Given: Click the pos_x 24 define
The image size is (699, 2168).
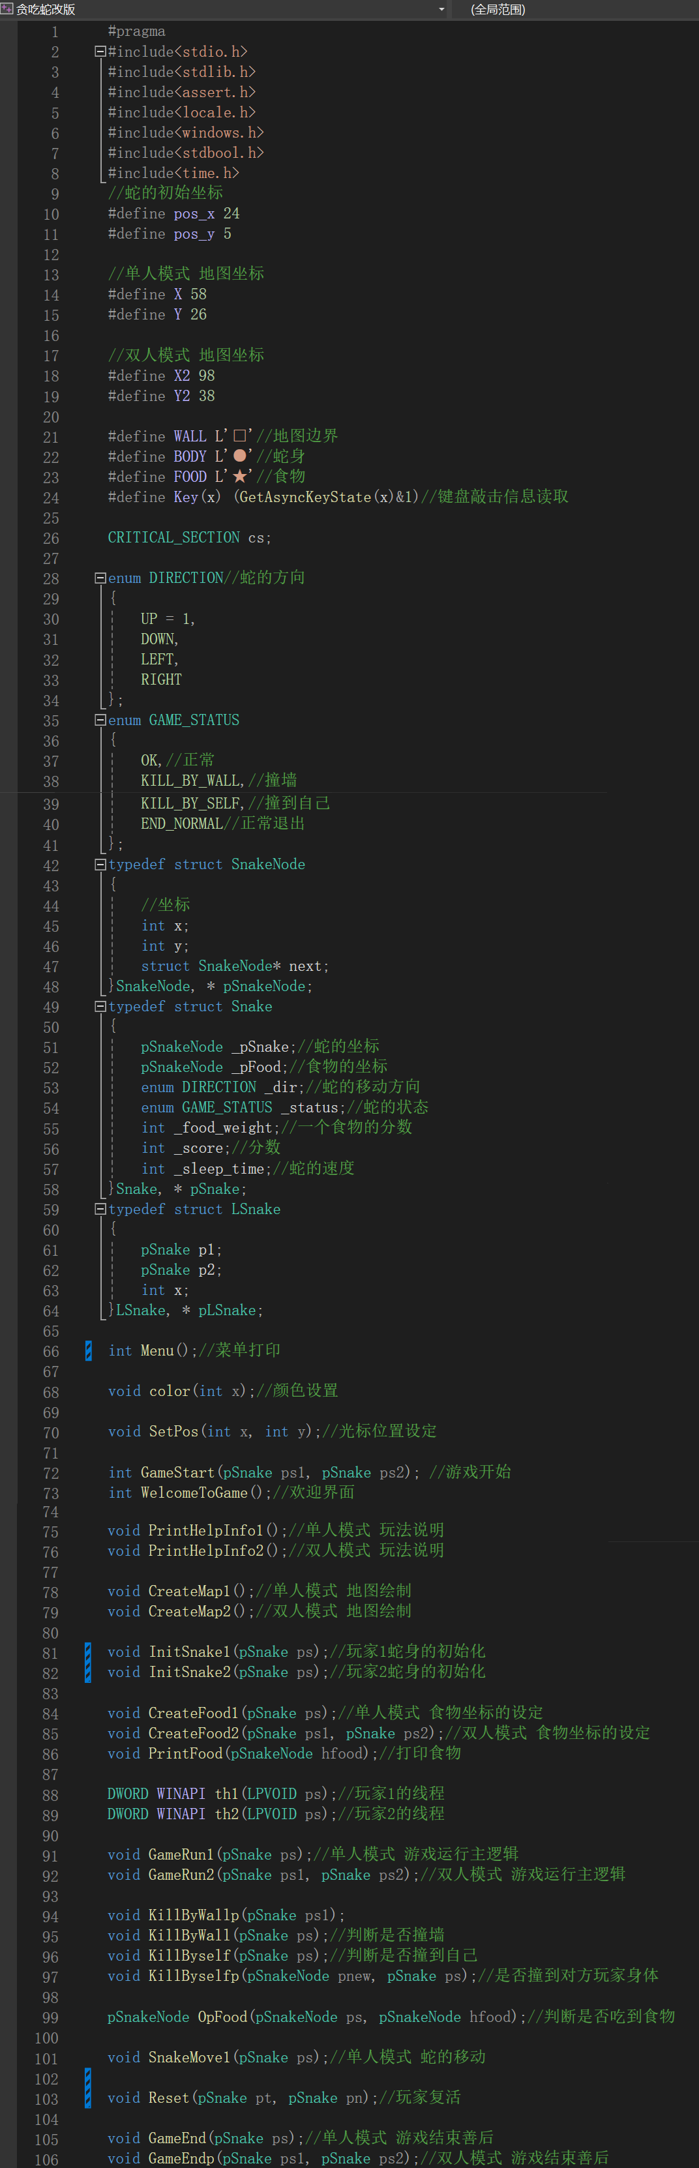Looking at the screenshot, I should point(173,214).
